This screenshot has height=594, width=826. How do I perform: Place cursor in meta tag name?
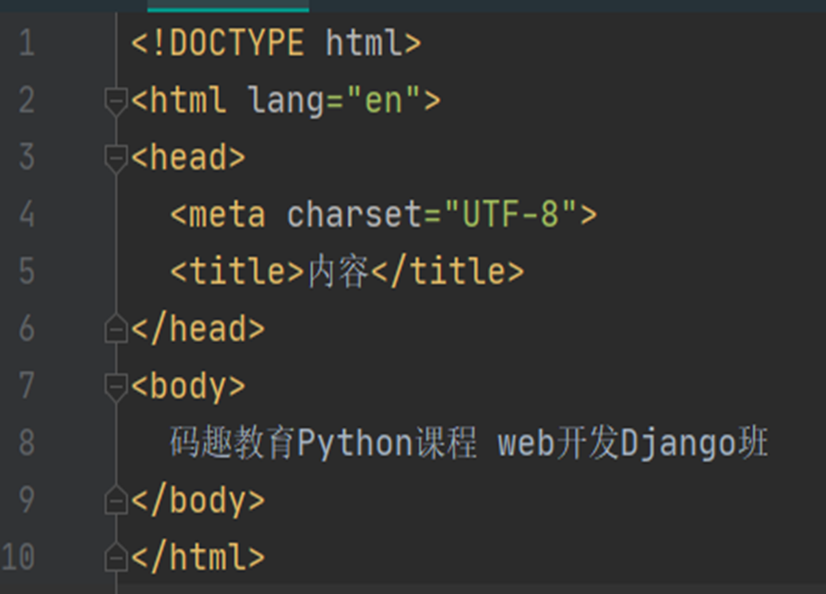[x=226, y=215]
